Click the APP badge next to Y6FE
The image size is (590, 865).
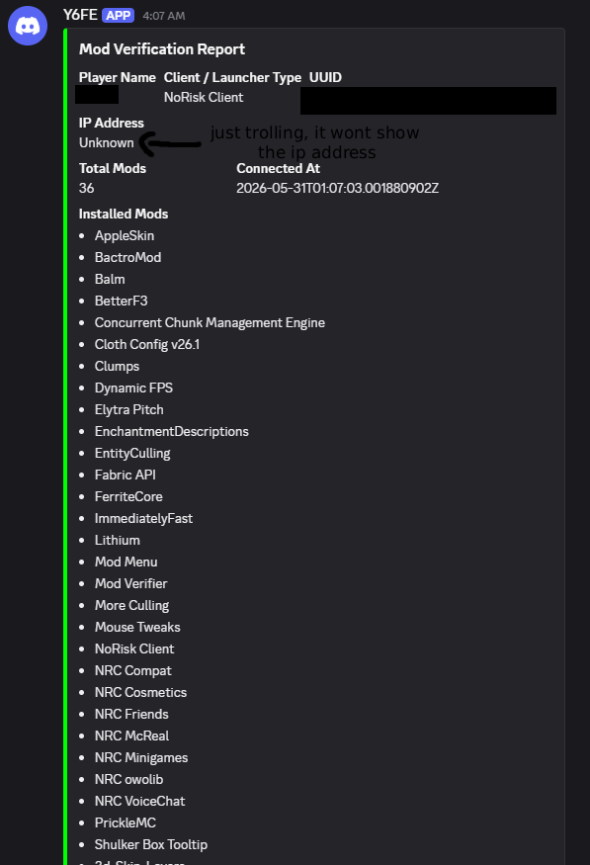tap(118, 16)
